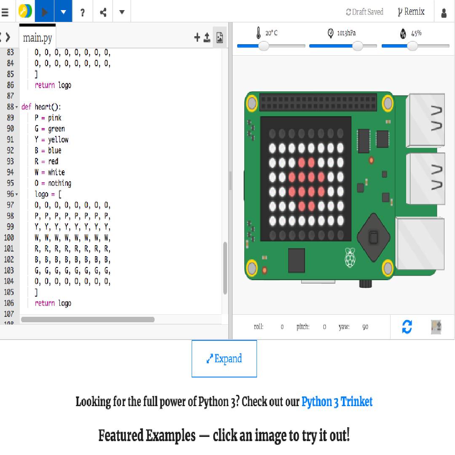Screen dimensions: 455x455
Task: Click the Expand button
Action: click(x=224, y=359)
